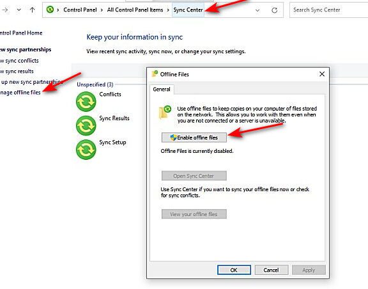Click Sync Center breadcrumb item
This screenshot has height=289, width=368.
pyautogui.click(x=188, y=10)
